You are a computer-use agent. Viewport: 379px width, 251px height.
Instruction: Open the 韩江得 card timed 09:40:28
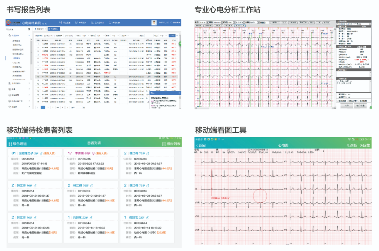[35, 228]
